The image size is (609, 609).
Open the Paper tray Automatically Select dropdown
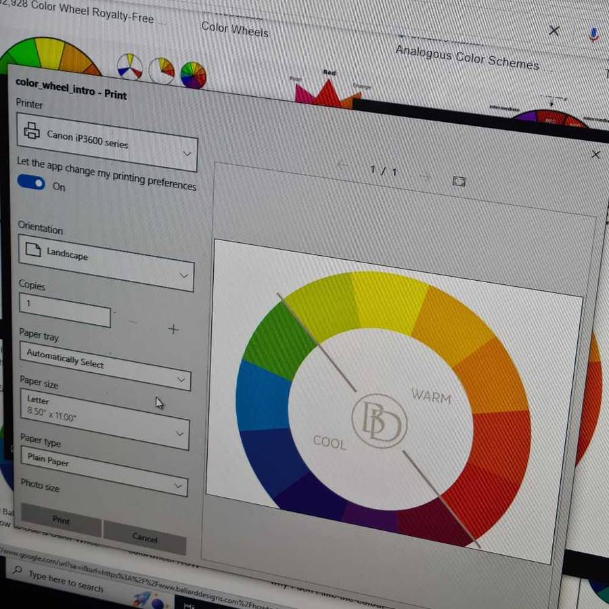point(105,366)
